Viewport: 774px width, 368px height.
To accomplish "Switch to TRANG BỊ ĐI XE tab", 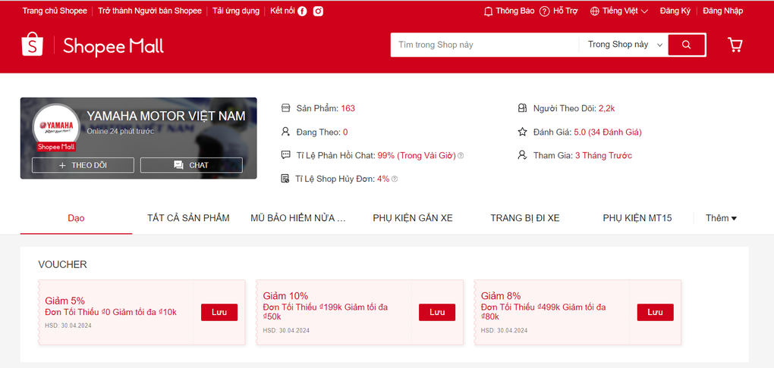I will (x=524, y=218).
